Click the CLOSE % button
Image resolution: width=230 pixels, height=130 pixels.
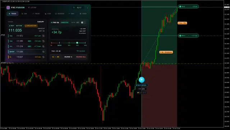[x=68, y=57]
